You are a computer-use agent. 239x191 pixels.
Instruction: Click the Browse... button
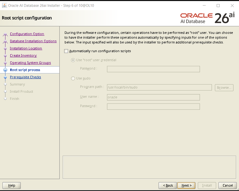(x=224, y=88)
